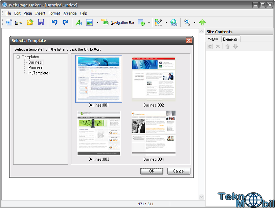Open the Page menu

(x=28, y=13)
